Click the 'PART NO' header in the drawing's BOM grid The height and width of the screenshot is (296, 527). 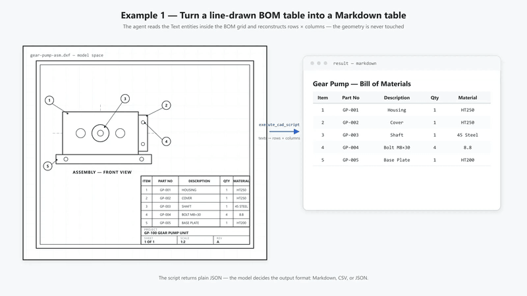coord(165,181)
